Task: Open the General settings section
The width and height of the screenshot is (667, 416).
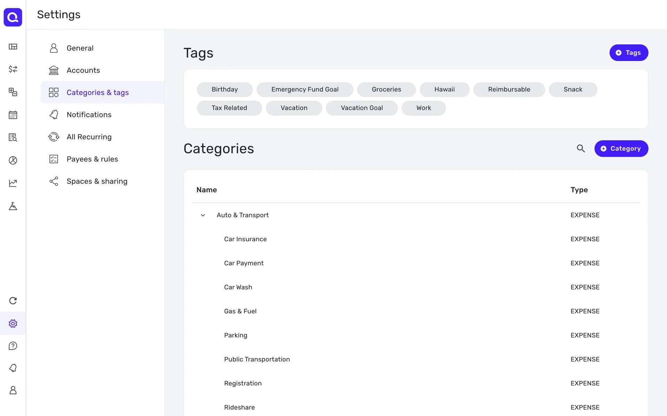Action: [x=80, y=48]
